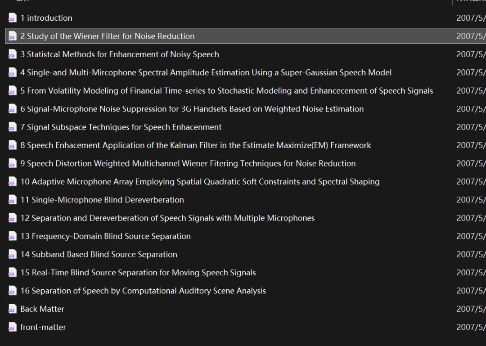Click the modified date of 3 Statistcal Methods
The width and height of the screenshot is (486, 346).
[x=471, y=54]
